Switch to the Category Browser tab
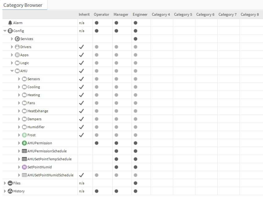The width and height of the screenshot is (263, 197). [24, 5]
